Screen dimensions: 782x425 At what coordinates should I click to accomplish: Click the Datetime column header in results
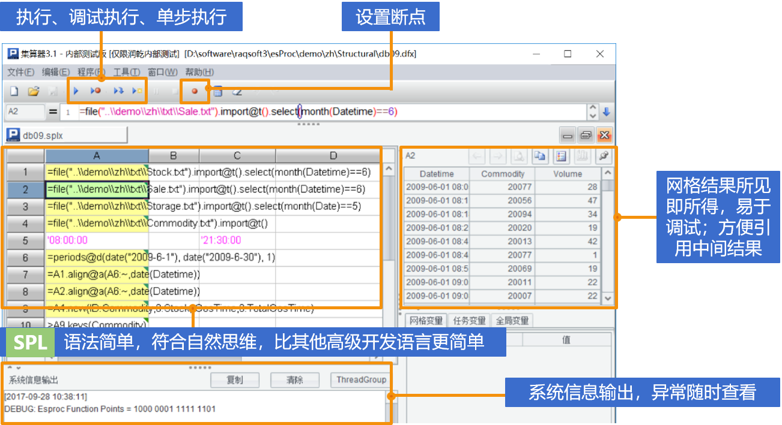point(437,174)
